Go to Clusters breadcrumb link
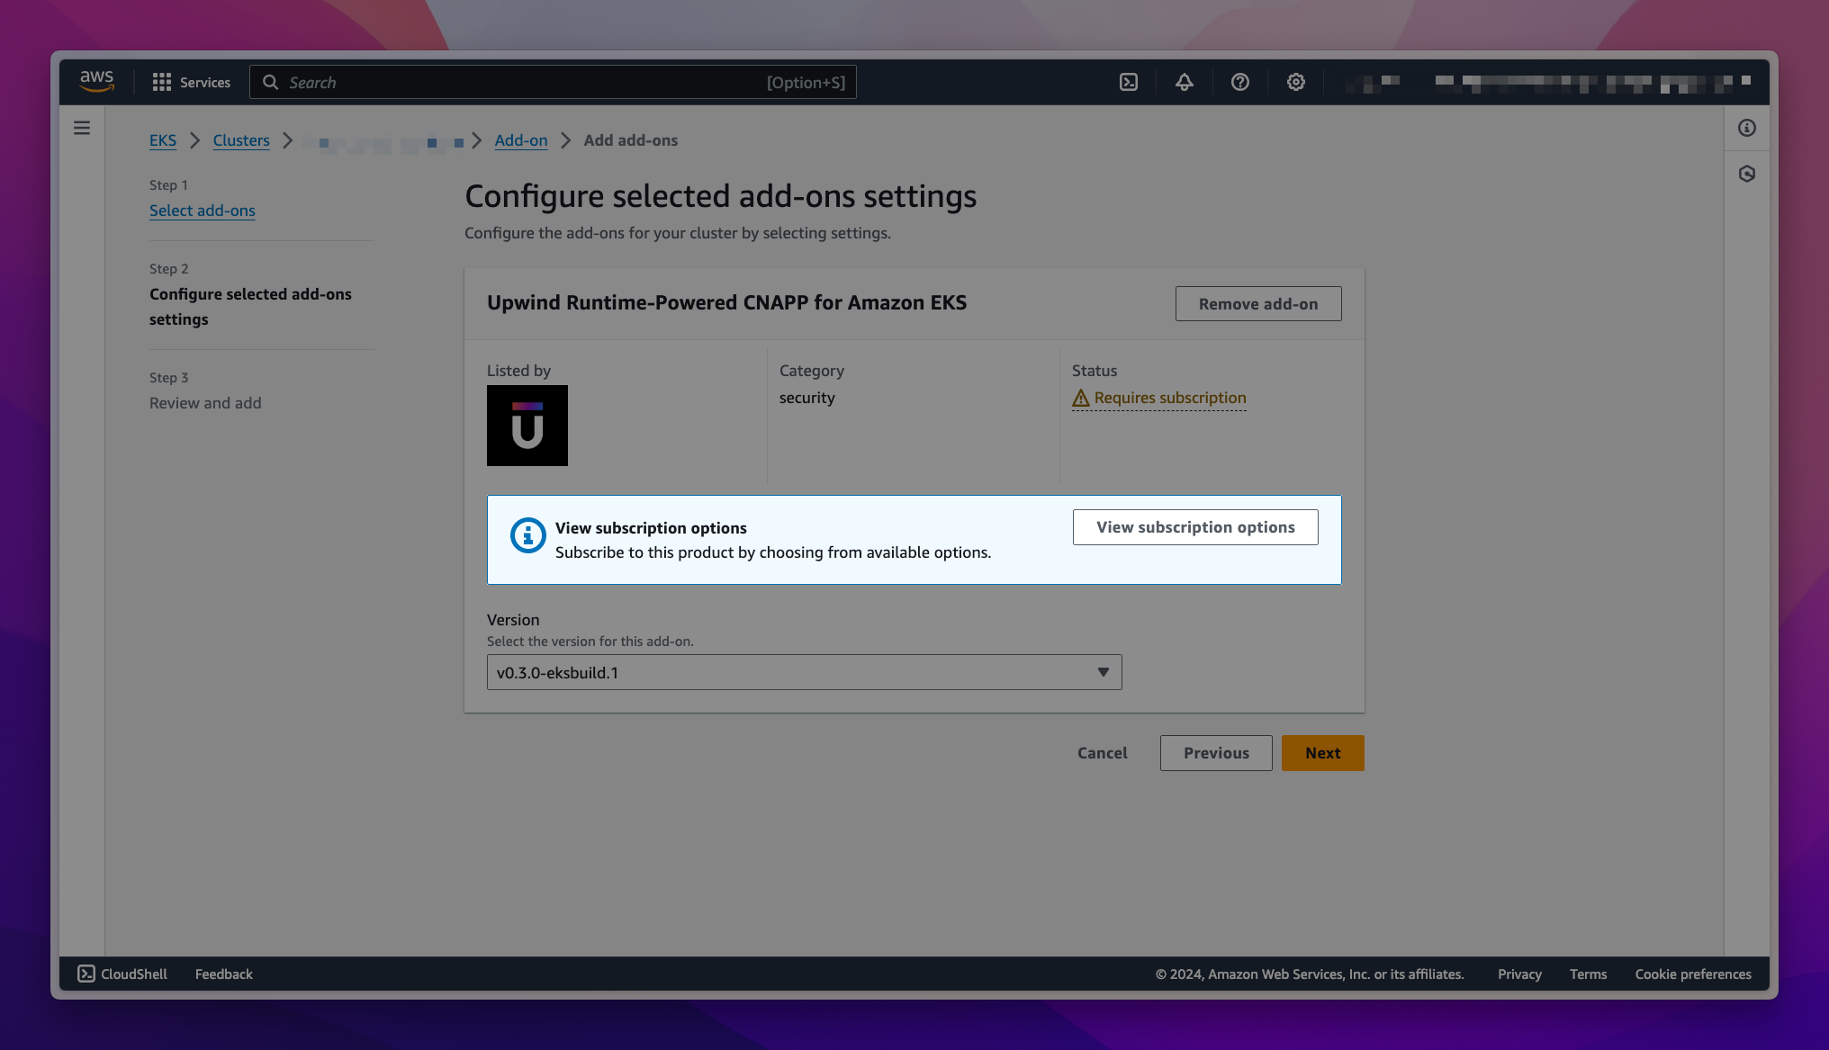 pyautogui.click(x=241, y=140)
